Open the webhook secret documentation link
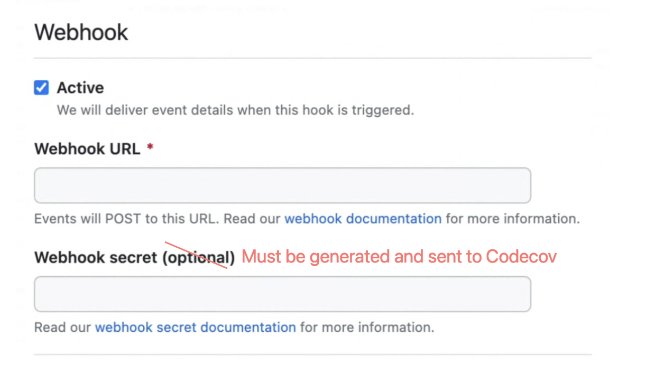646x375 pixels. pos(195,327)
